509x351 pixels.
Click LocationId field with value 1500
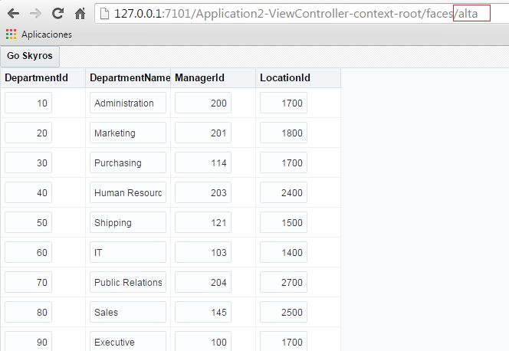(284, 223)
